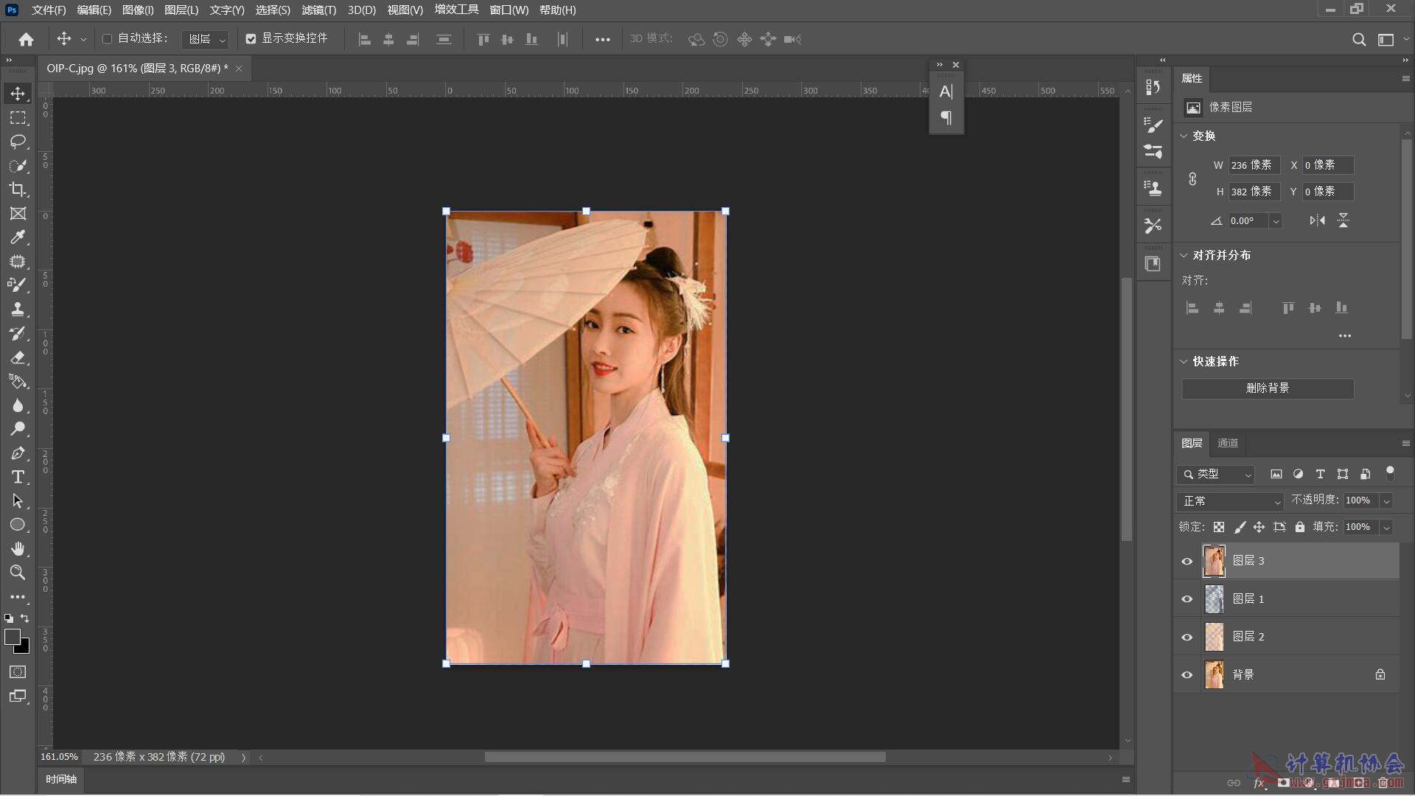Select the Clone Stamp tool
Screen dimensions: 1415x796
[x=18, y=310]
